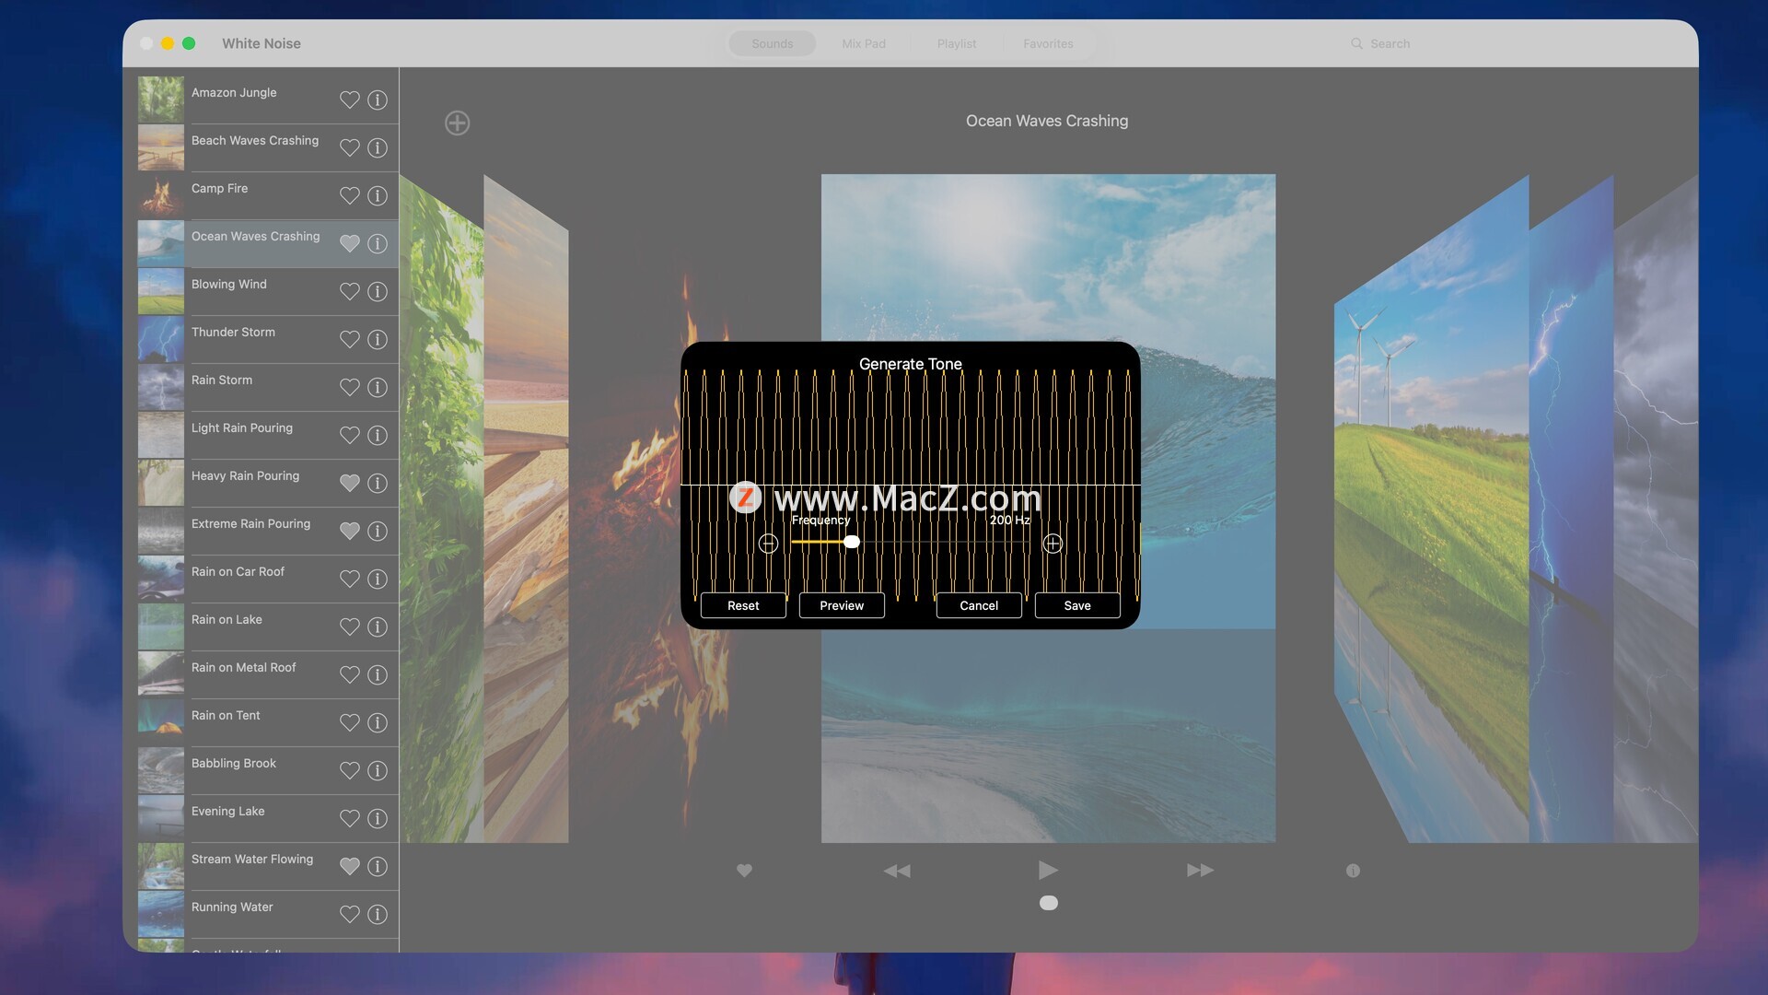1768x995 pixels.
Task: Favorite the Beach Waves Crashing sound
Action: click(349, 147)
